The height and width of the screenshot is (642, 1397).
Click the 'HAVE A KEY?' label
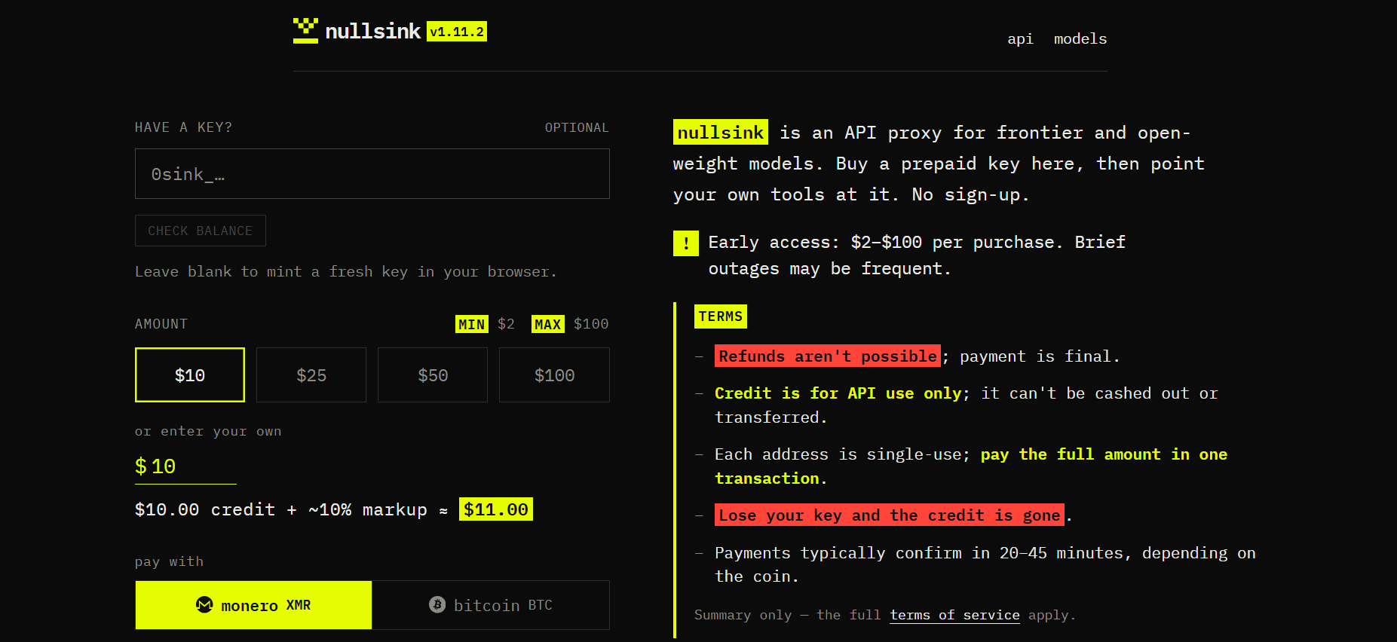(183, 127)
